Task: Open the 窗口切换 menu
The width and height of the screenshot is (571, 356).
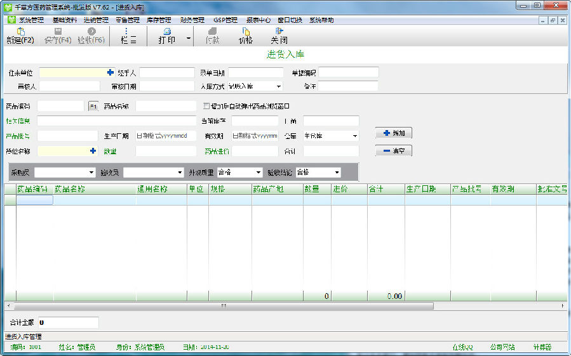Action: tap(290, 20)
